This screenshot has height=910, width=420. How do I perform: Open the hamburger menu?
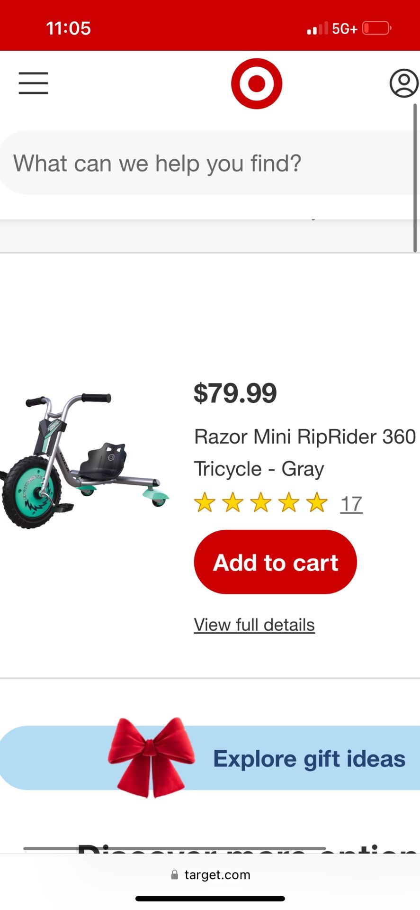tap(33, 83)
